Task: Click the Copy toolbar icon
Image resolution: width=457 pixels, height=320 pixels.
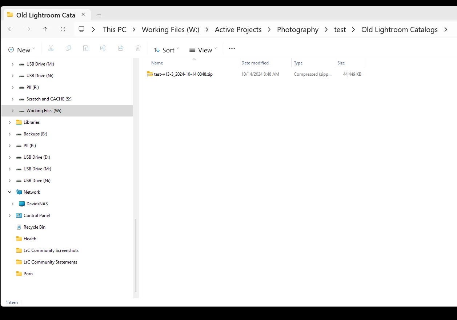Action: [68, 48]
